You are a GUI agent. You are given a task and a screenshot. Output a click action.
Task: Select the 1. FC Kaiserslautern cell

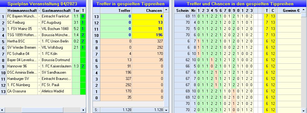pyautogui.click(x=56, y=66)
